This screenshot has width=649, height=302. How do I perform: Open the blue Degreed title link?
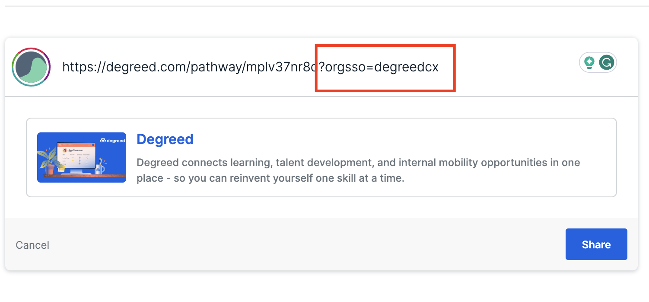pos(165,139)
